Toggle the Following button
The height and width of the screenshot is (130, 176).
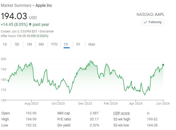point(153,22)
